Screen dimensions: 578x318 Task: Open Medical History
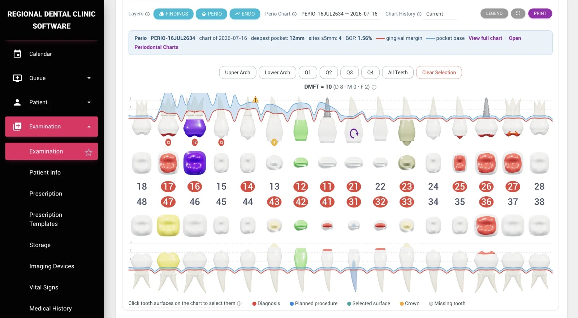tap(51, 309)
